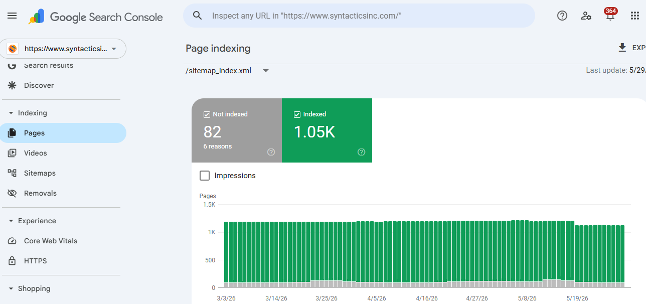Click the Google Search Console logo
The height and width of the screenshot is (304, 646).
click(95, 17)
